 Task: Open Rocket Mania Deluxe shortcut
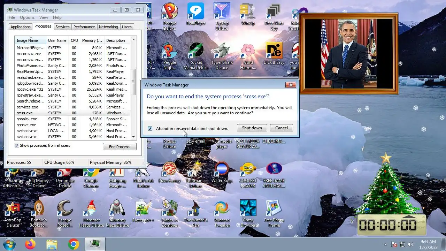196,56
